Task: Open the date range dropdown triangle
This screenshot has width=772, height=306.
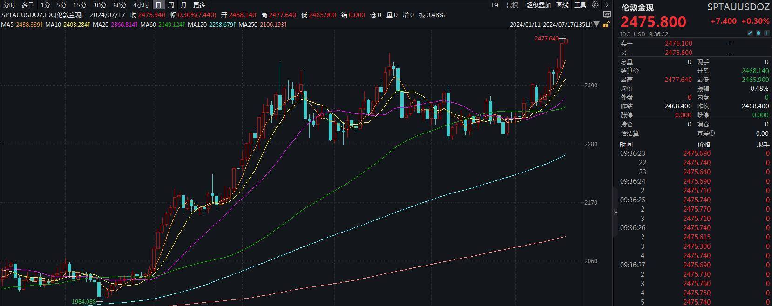Action: [x=597, y=25]
